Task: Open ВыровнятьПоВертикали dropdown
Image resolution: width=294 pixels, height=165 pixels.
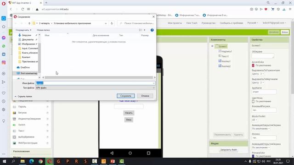Action: 258,82
